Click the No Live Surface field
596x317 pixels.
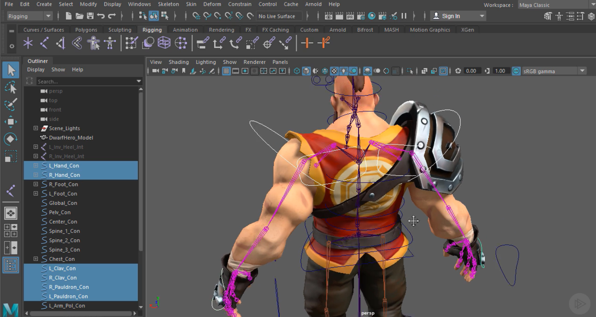pos(279,16)
